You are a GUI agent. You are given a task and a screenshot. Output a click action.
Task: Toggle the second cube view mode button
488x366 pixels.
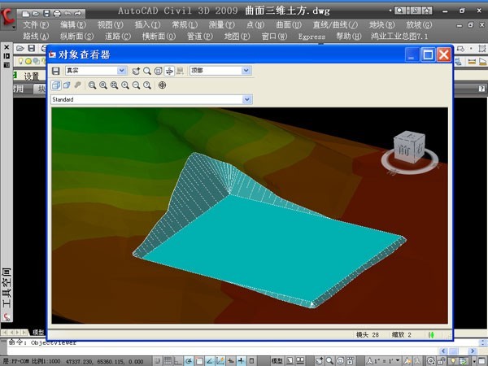67,85
